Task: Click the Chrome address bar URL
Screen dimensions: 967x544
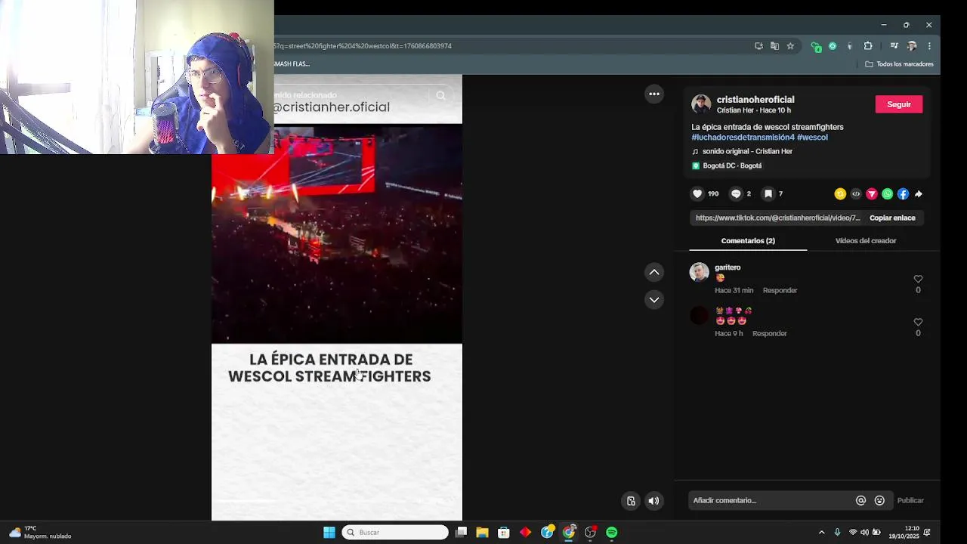Action: click(363, 46)
